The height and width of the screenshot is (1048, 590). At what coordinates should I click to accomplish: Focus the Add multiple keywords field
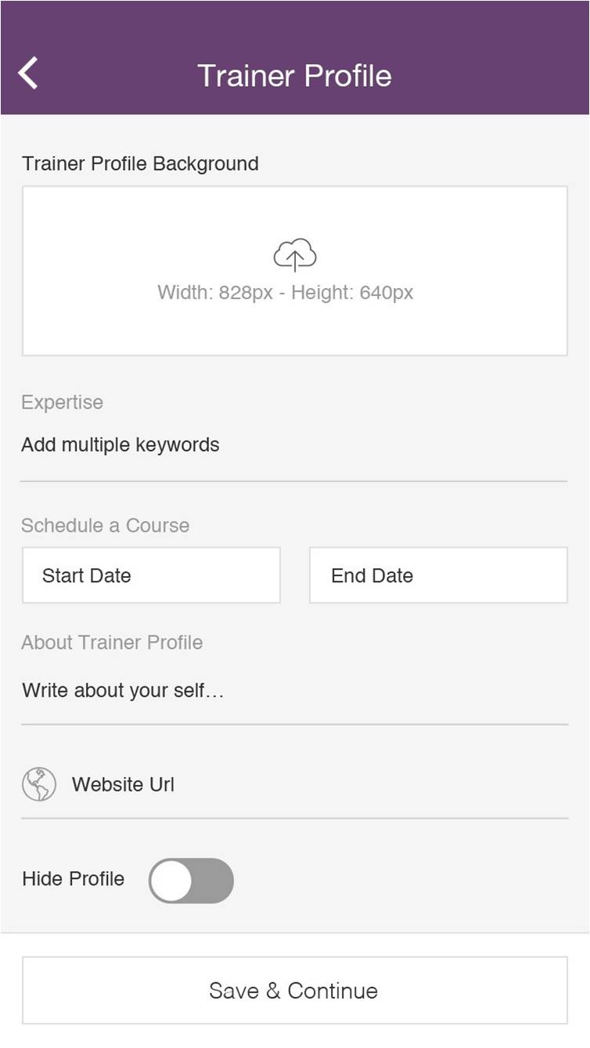(293, 445)
